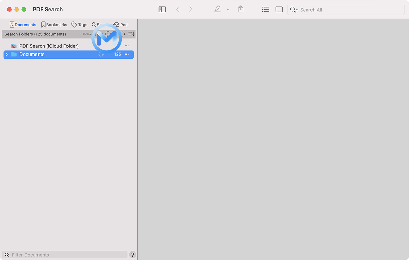The width and height of the screenshot is (409, 260).
Task: Switch to the Documents tab
Action: click(23, 25)
